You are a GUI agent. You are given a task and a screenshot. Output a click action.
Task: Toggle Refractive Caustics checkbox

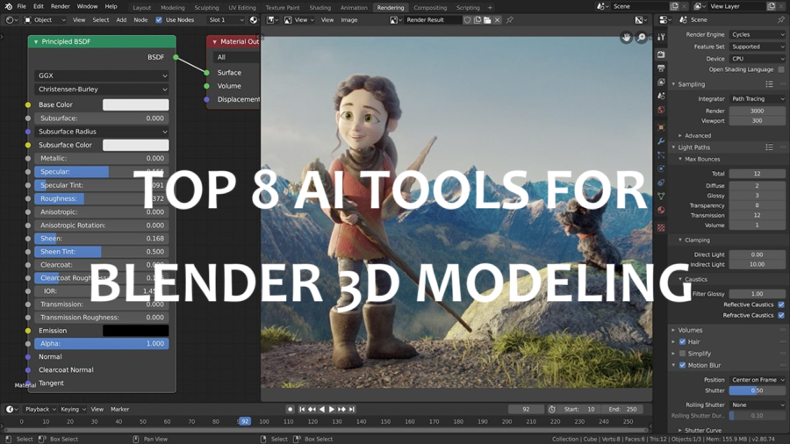tap(781, 315)
